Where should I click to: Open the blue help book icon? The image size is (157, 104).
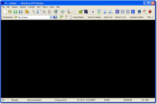click(x=139, y=12)
